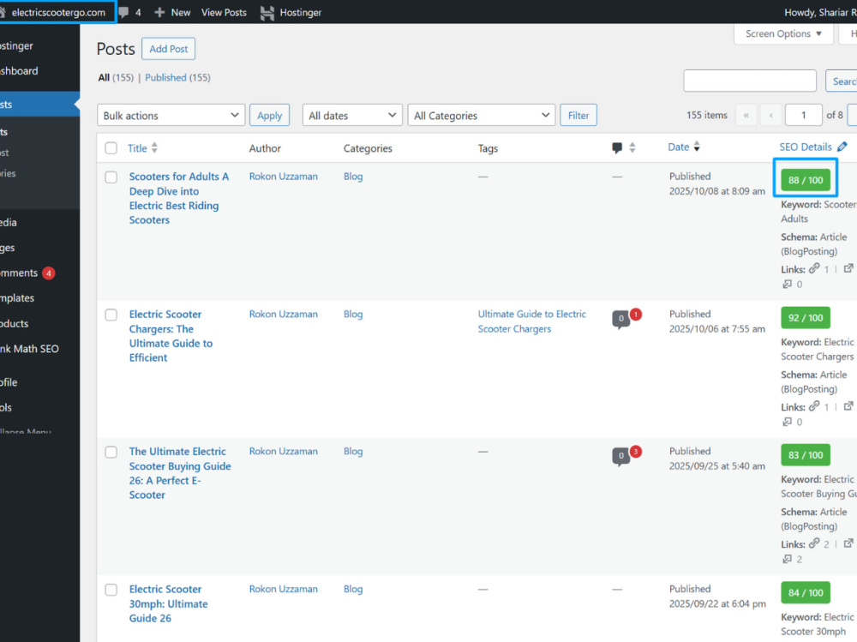Click external link icon in Scooters for Adults row

coord(848,268)
